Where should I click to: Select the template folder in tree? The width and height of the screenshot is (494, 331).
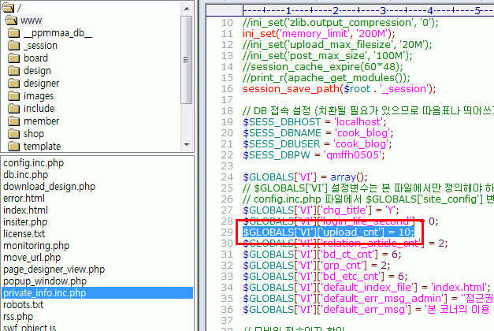[42, 147]
